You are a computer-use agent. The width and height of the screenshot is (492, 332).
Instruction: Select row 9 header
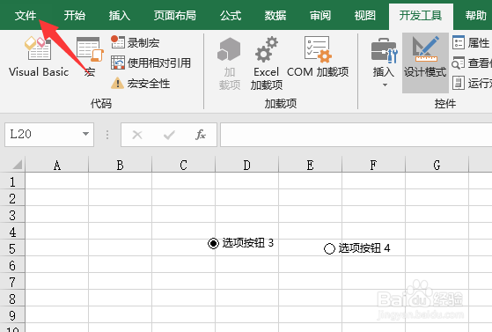pos(12,315)
